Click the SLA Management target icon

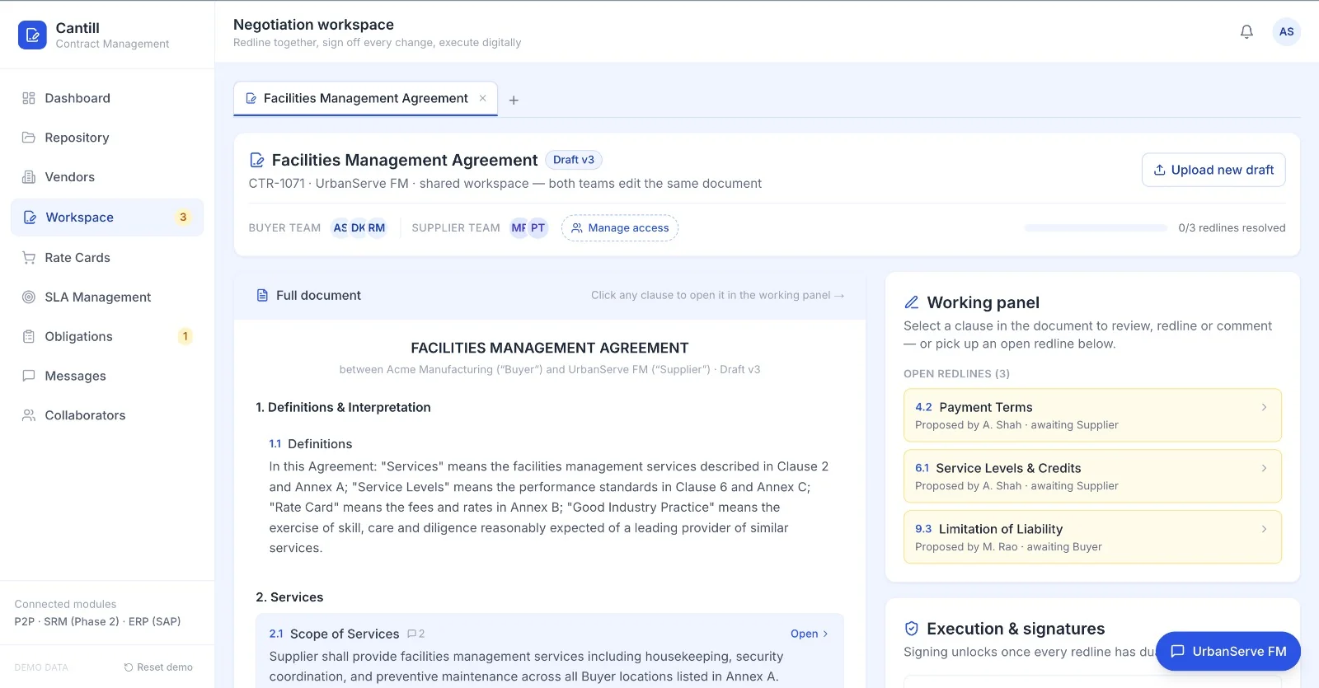pos(29,297)
